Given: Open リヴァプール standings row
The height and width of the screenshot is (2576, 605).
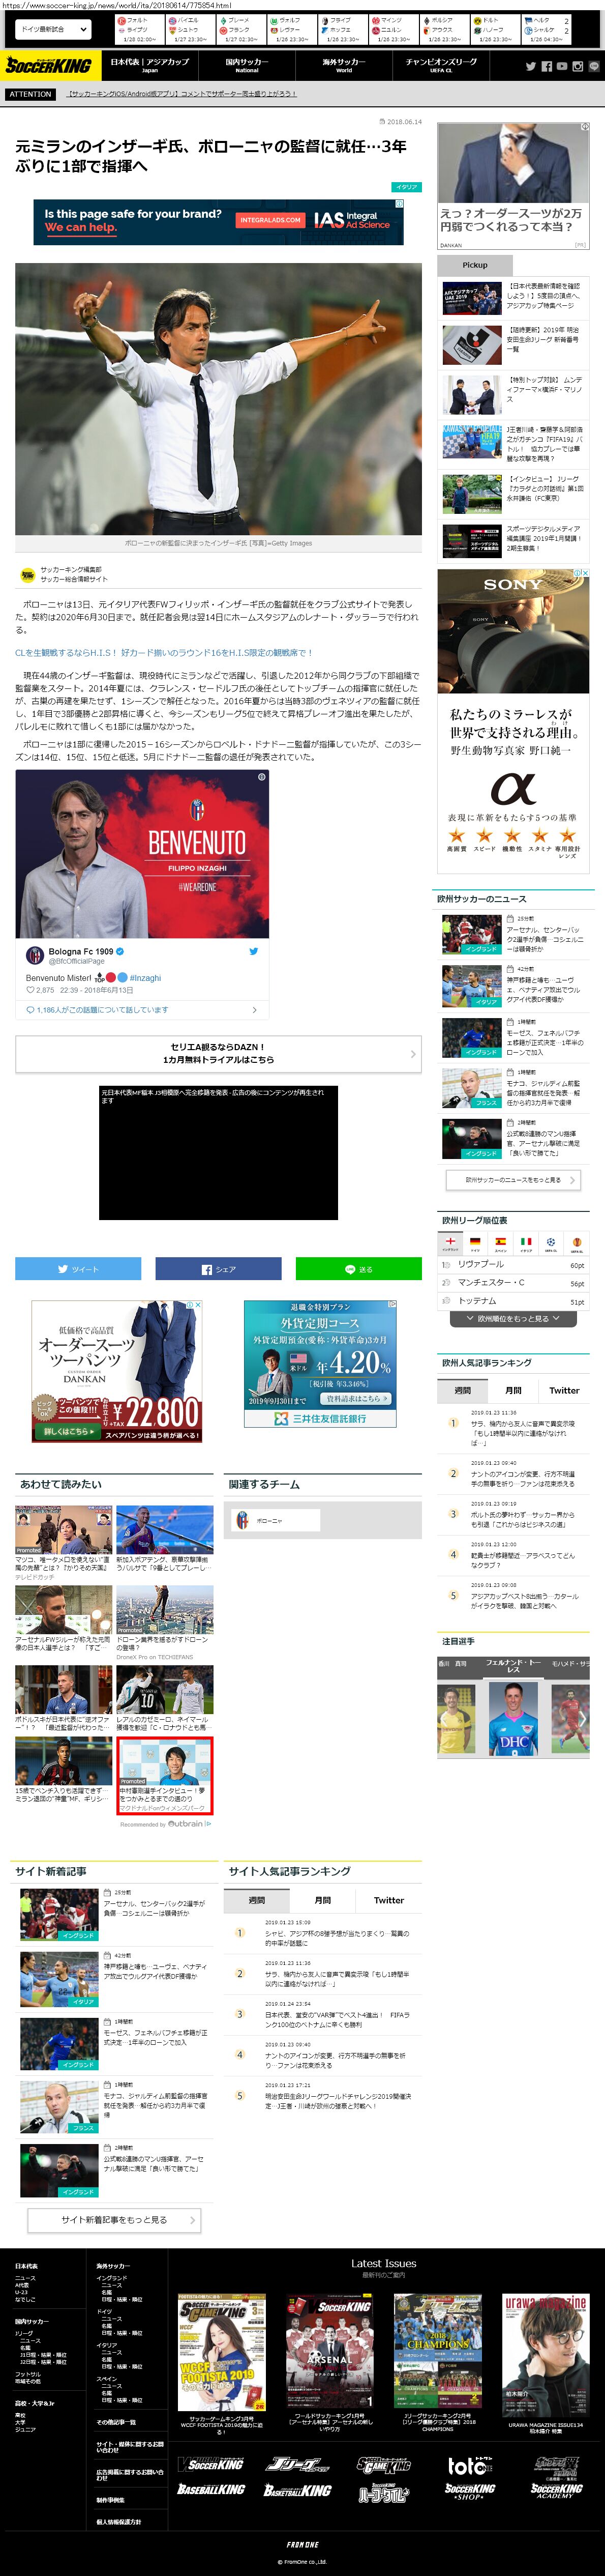Looking at the screenshot, I should (513, 1265).
